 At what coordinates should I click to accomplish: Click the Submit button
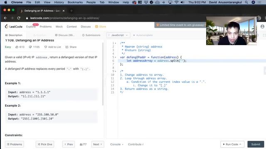tap(256, 144)
